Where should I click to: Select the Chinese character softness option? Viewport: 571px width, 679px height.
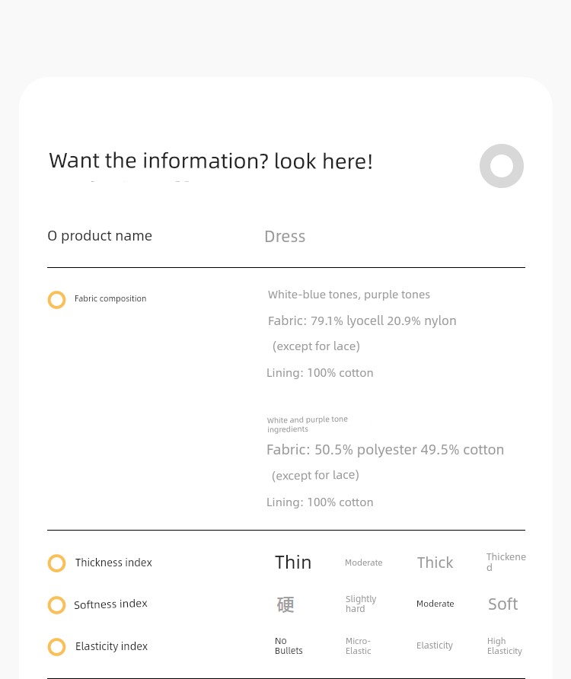[x=285, y=604]
